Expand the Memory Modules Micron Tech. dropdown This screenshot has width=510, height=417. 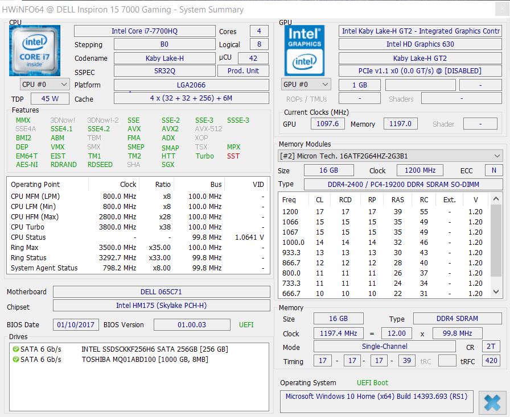coord(390,156)
